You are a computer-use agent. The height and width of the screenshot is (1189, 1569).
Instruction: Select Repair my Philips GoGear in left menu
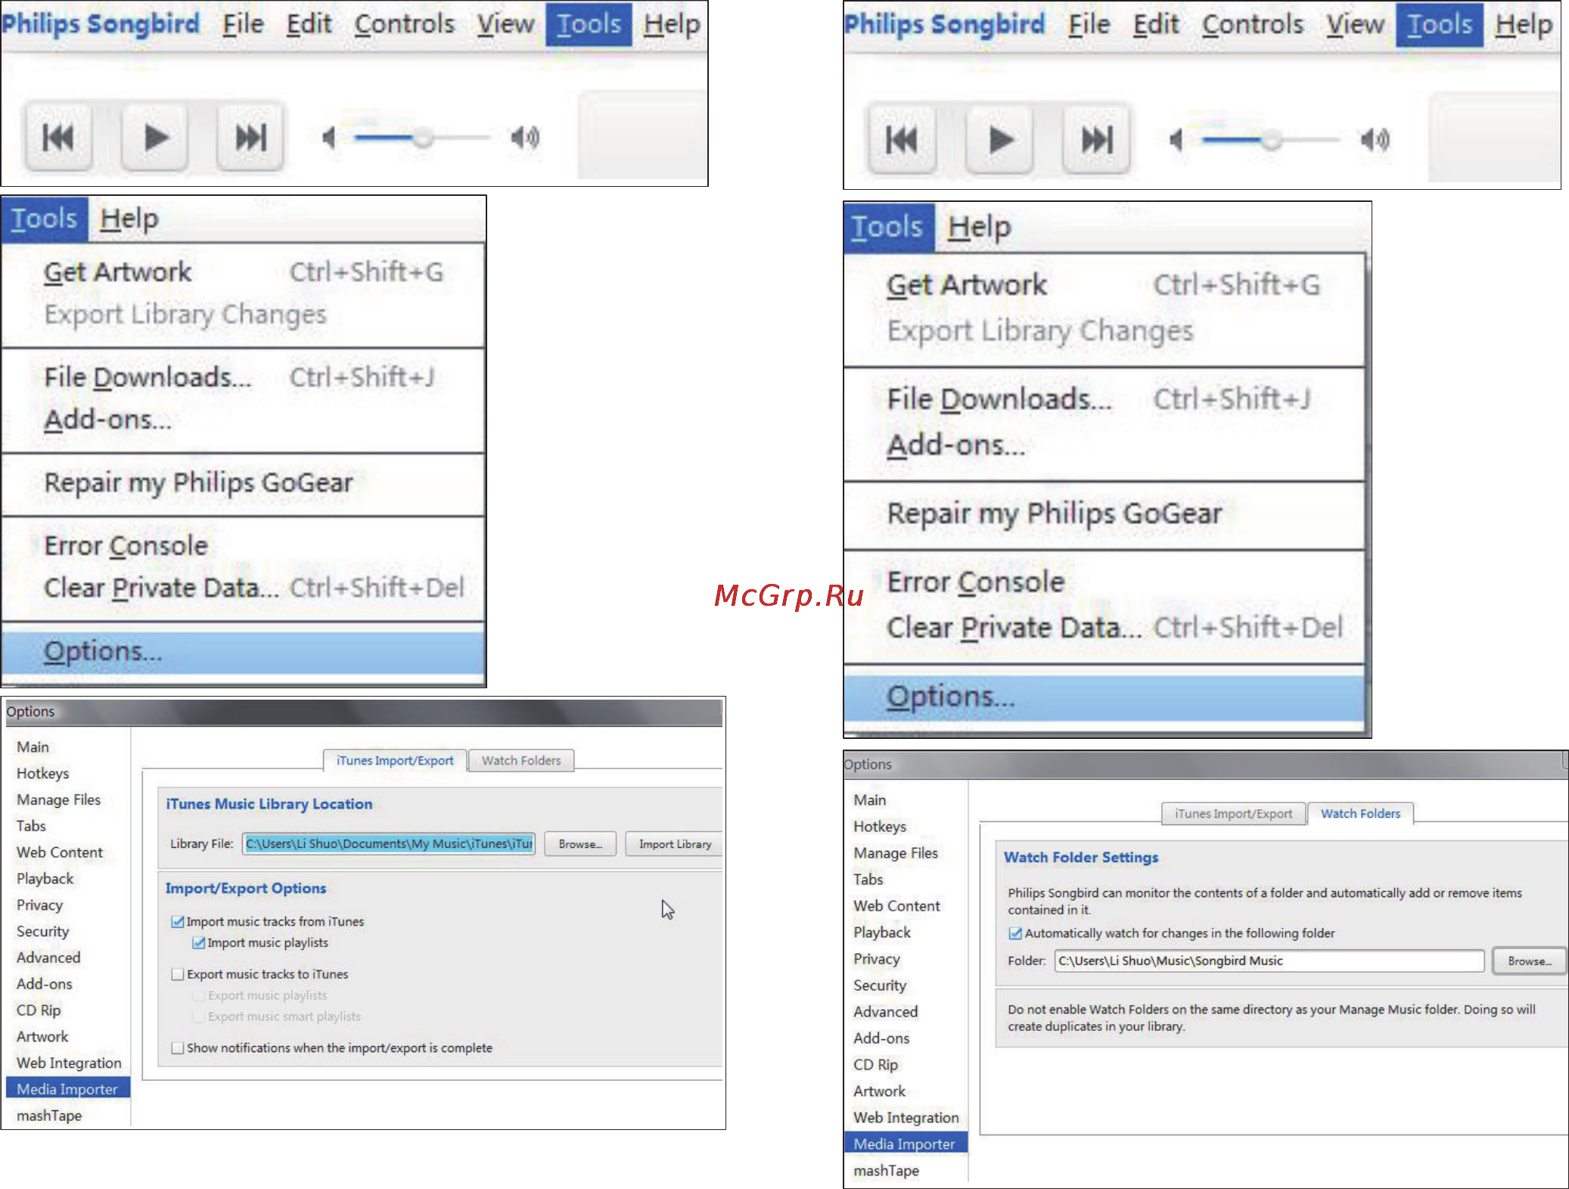coord(243,483)
